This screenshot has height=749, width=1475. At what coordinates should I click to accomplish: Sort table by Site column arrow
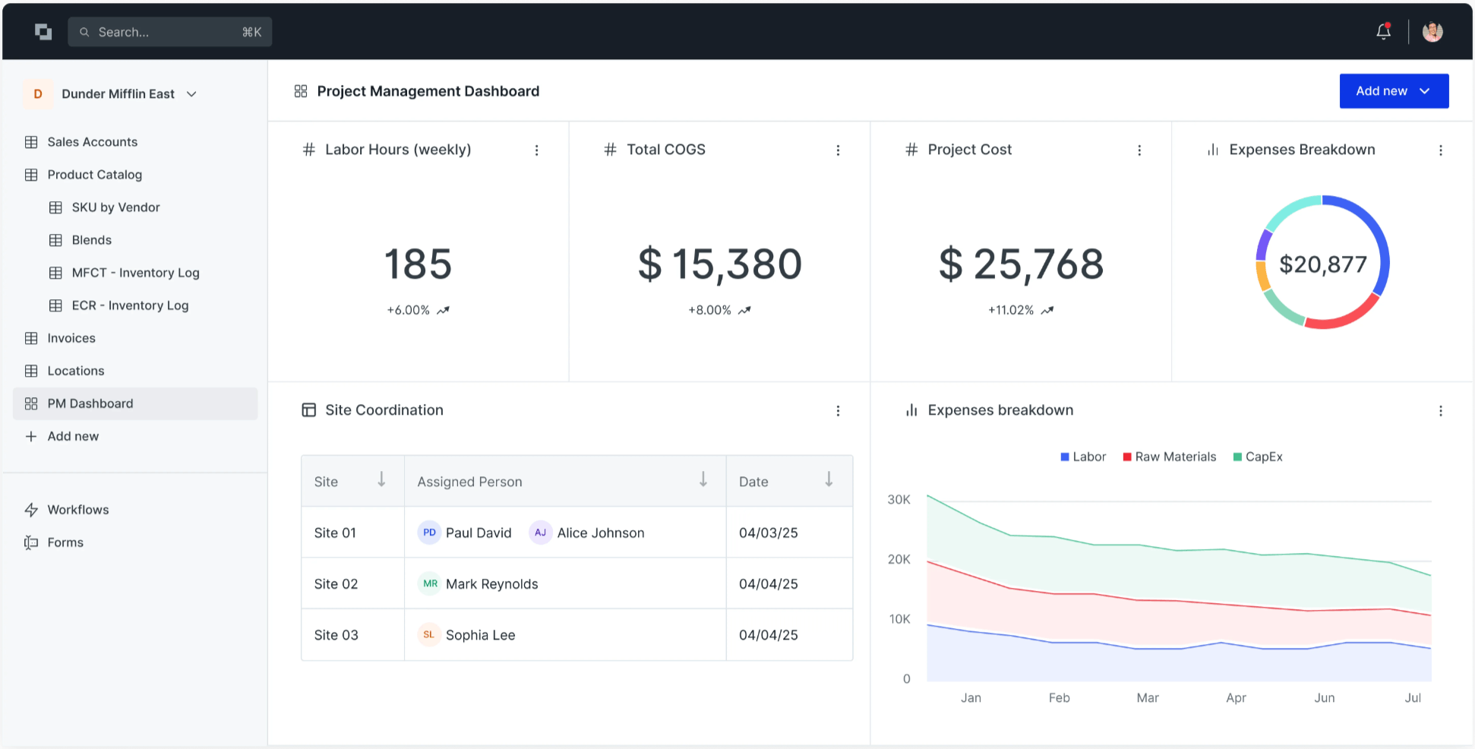(x=381, y=479)
